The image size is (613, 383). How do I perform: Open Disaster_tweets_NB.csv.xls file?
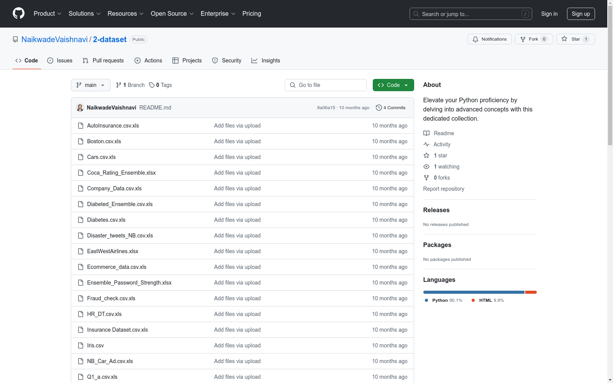[x=120, y=236]
